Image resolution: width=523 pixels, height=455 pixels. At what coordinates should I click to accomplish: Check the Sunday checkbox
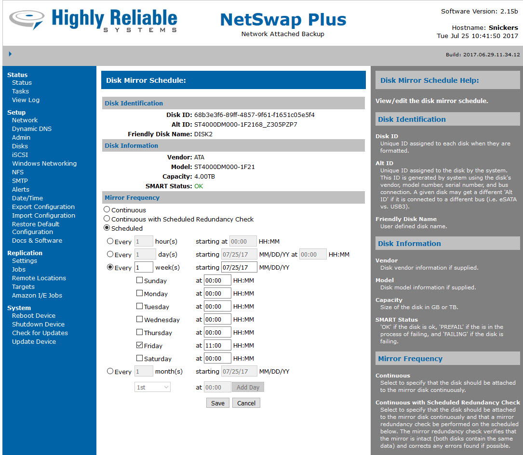point(139,280)
